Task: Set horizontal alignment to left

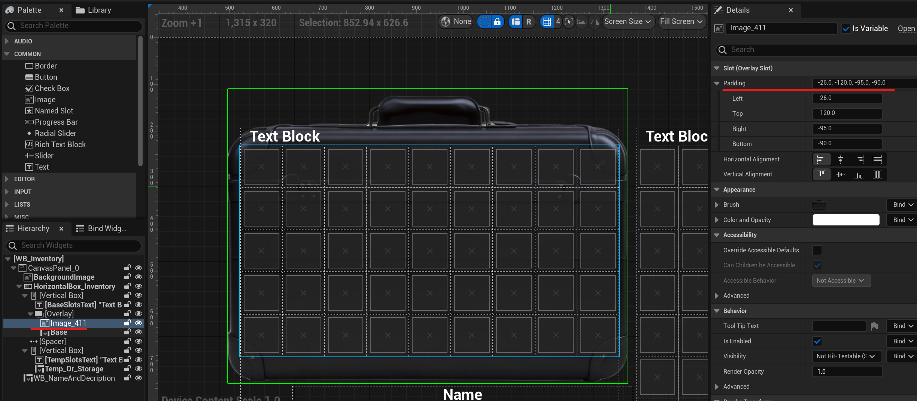Action: click(x=821, y=159)
